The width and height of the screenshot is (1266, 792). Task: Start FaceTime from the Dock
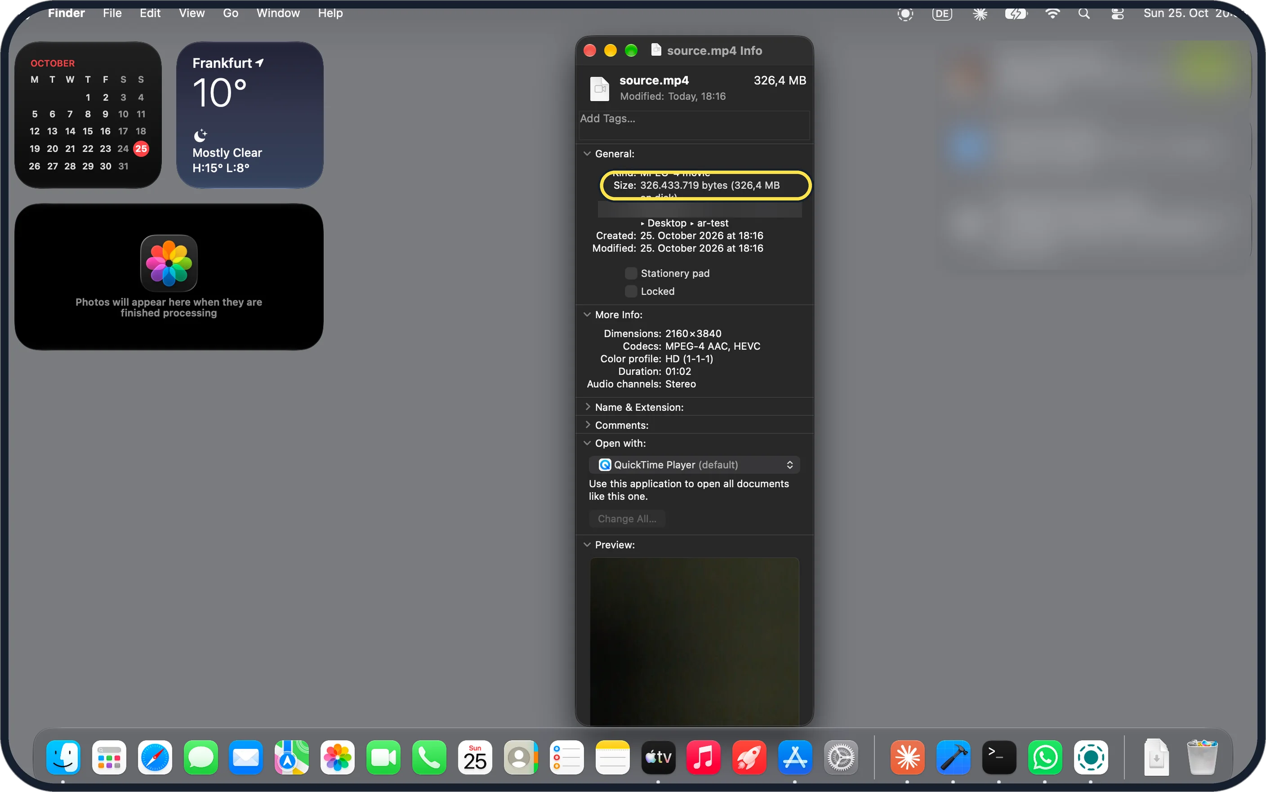tap(383, 757)
